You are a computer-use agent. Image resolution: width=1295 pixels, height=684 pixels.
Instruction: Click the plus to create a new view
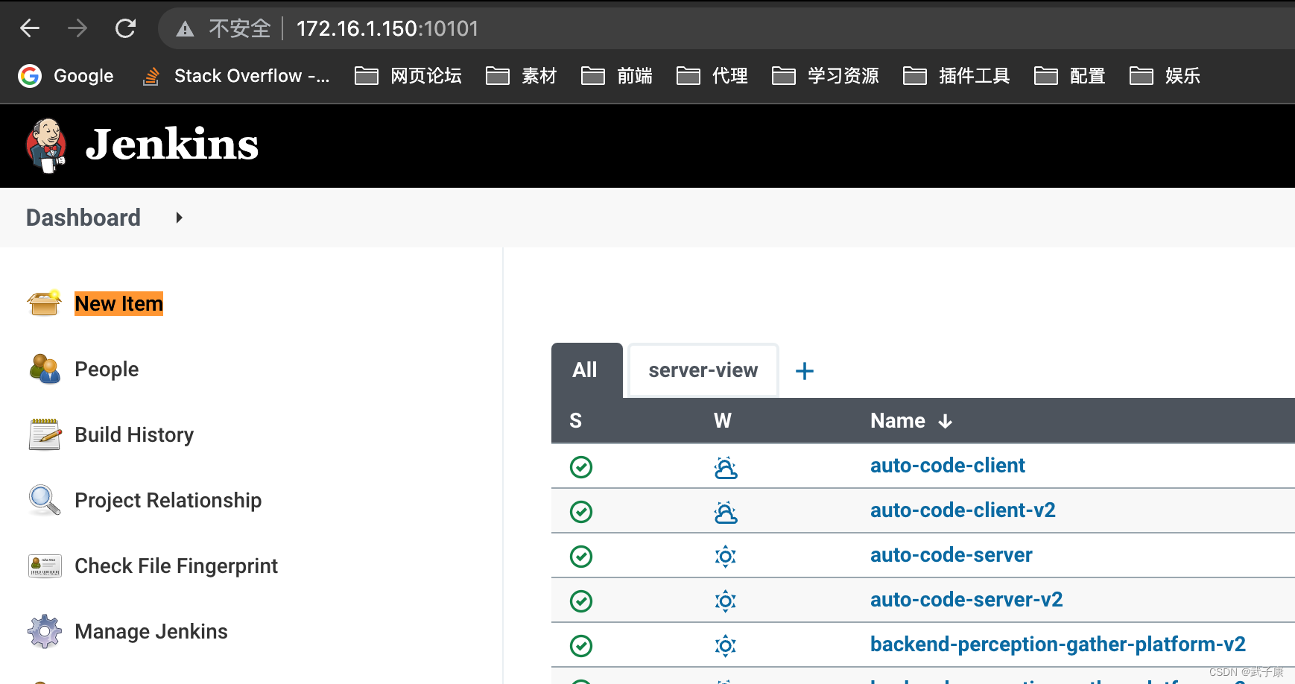pos(804,370)
